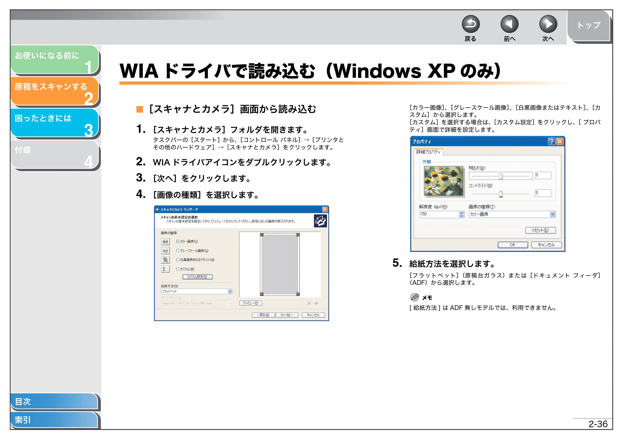Image resolution: width=621 pixels, height=439 pixels.
Task: Click the scanner wizard header icon
Action: (320, 221)
